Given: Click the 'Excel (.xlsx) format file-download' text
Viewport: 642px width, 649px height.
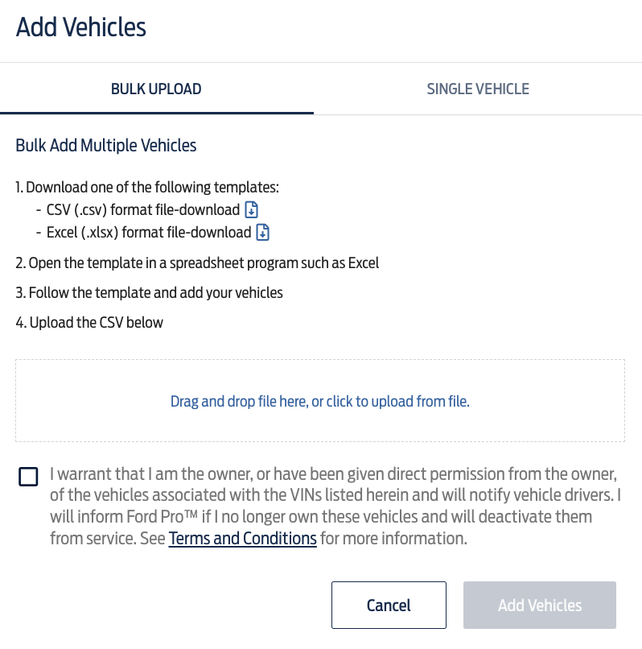Looking at the screenshot, I should [149, 232].
